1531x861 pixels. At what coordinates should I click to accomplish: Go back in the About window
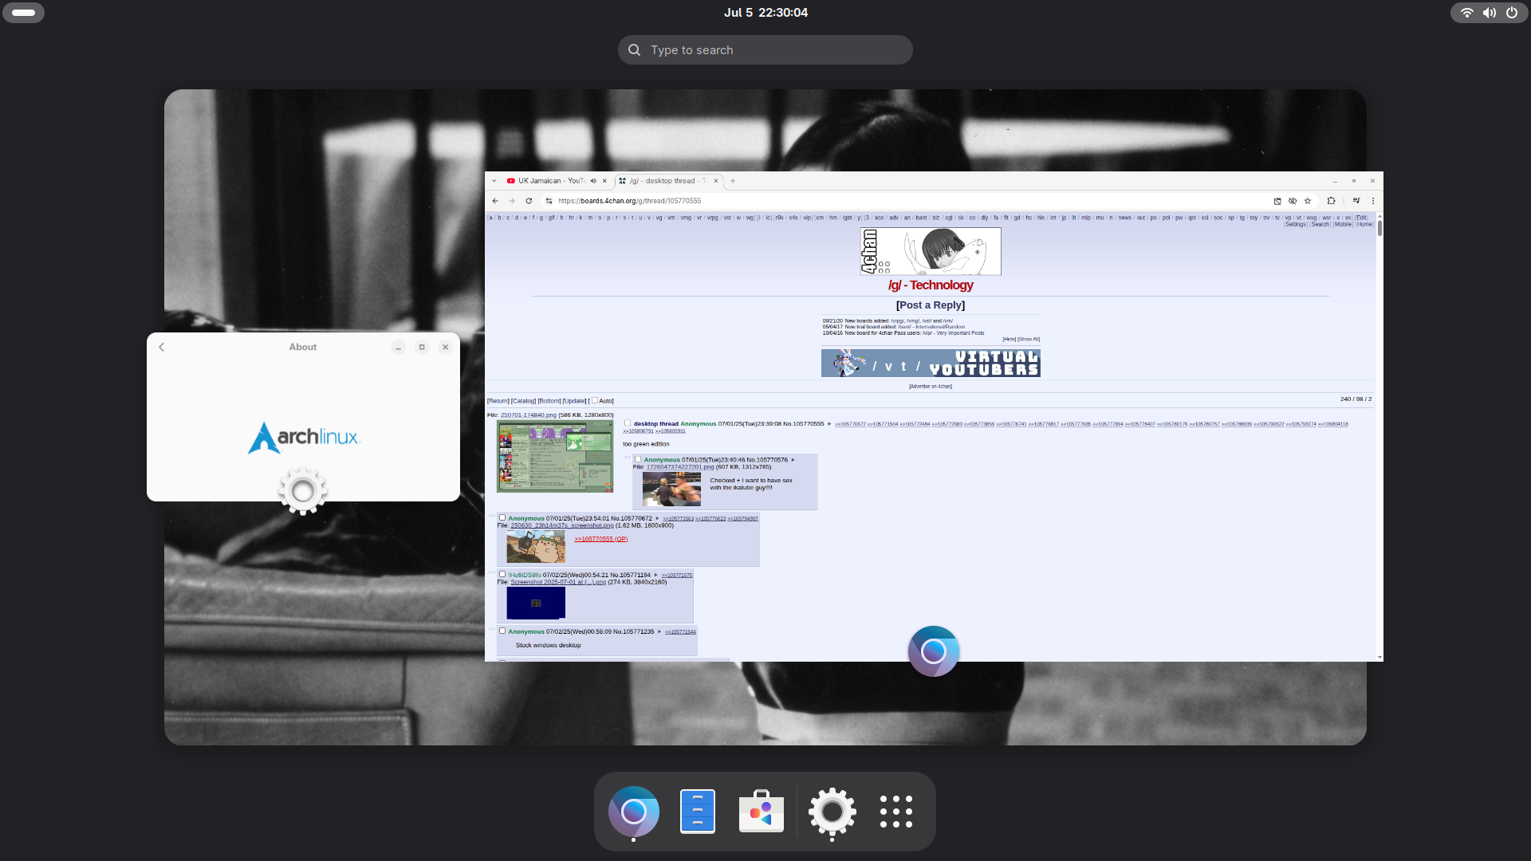coord(162,347)
